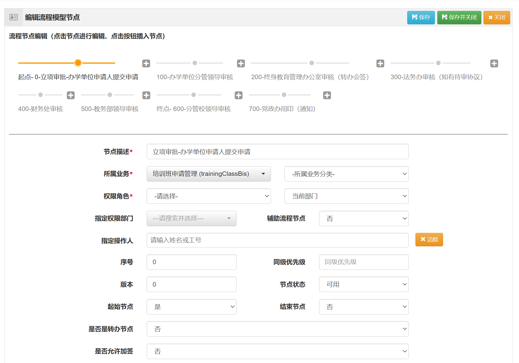Viewport: 519px width, 363px height.
Task: Insert node after 400-财务处审核
Action: (x=71, y=95)
